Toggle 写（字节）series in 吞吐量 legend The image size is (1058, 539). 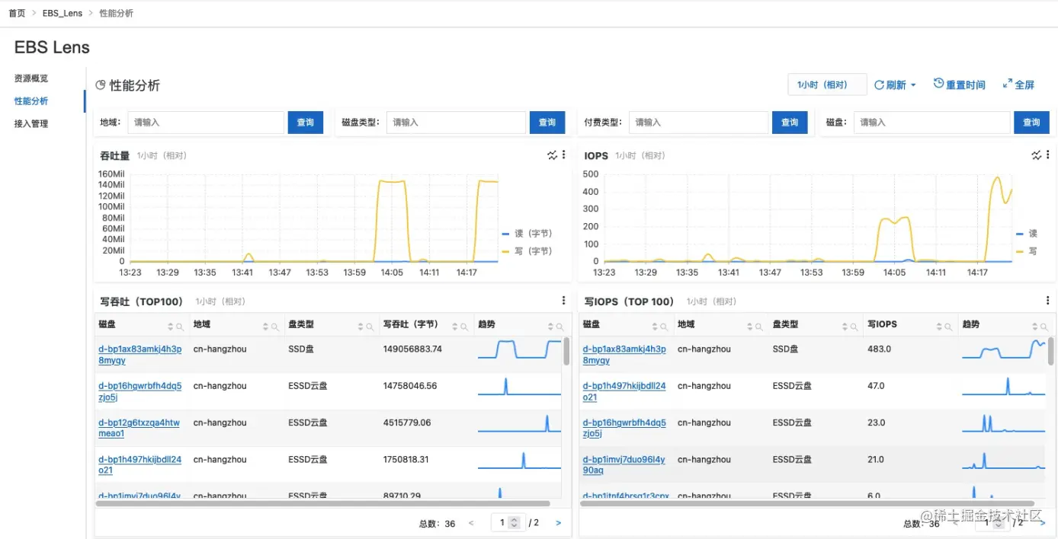527,251
